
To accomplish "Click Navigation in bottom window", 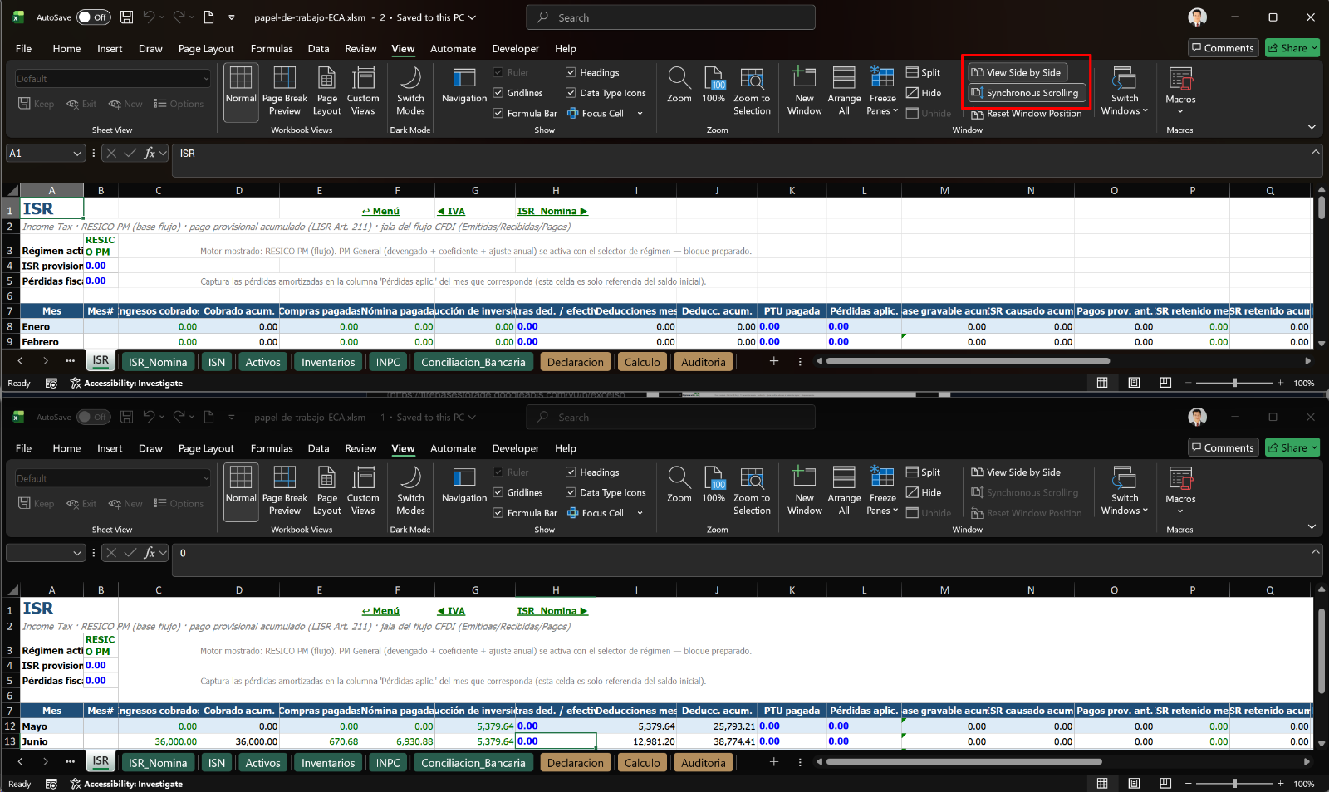I will (x=463, y=486).
